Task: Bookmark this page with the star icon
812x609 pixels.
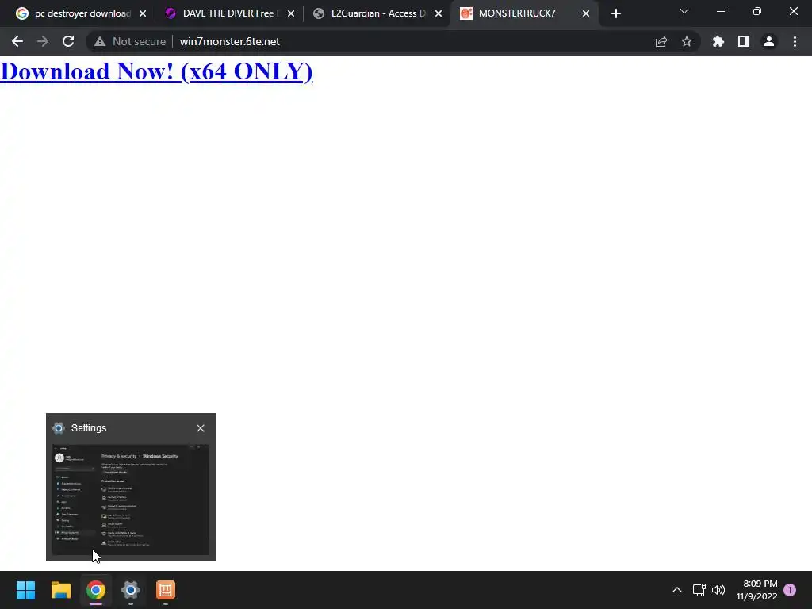Action: point(687,41)
